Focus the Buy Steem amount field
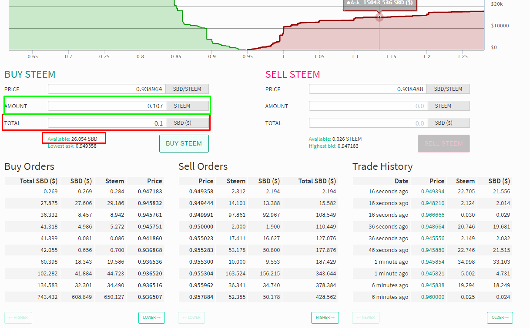Image resolution: width=530 pixels, height=328 pixels. 107,106
